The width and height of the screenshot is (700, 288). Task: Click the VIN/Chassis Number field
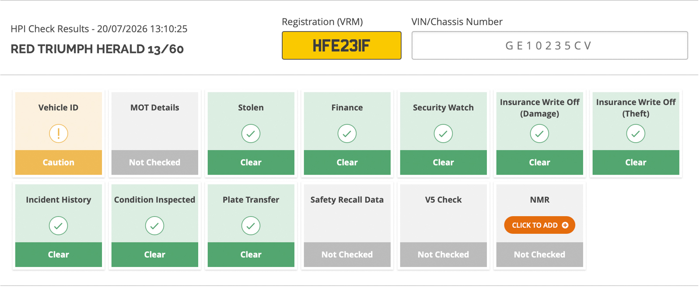(x=549, y=46)
